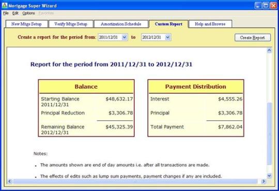Click the vertical scrollbar up arrow

point(269,51)
